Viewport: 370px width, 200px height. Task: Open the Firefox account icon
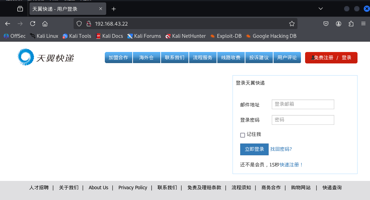[339, 24]
